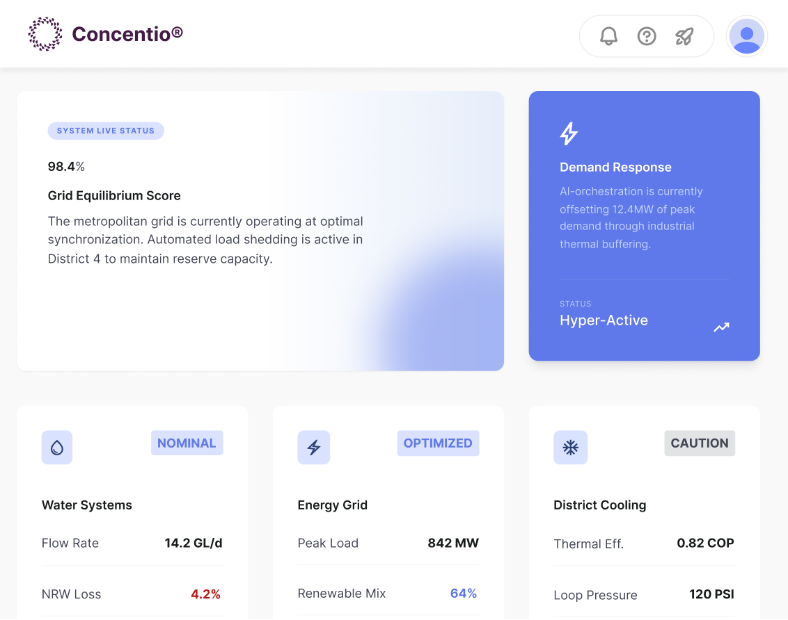Screen dimensions: 788x620
Task: Click the Concentio brand name
Action: point(127,33)
